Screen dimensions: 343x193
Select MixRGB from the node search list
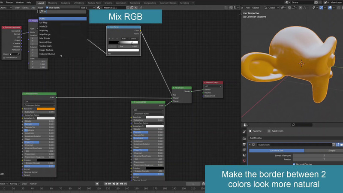tap(44, 27)
